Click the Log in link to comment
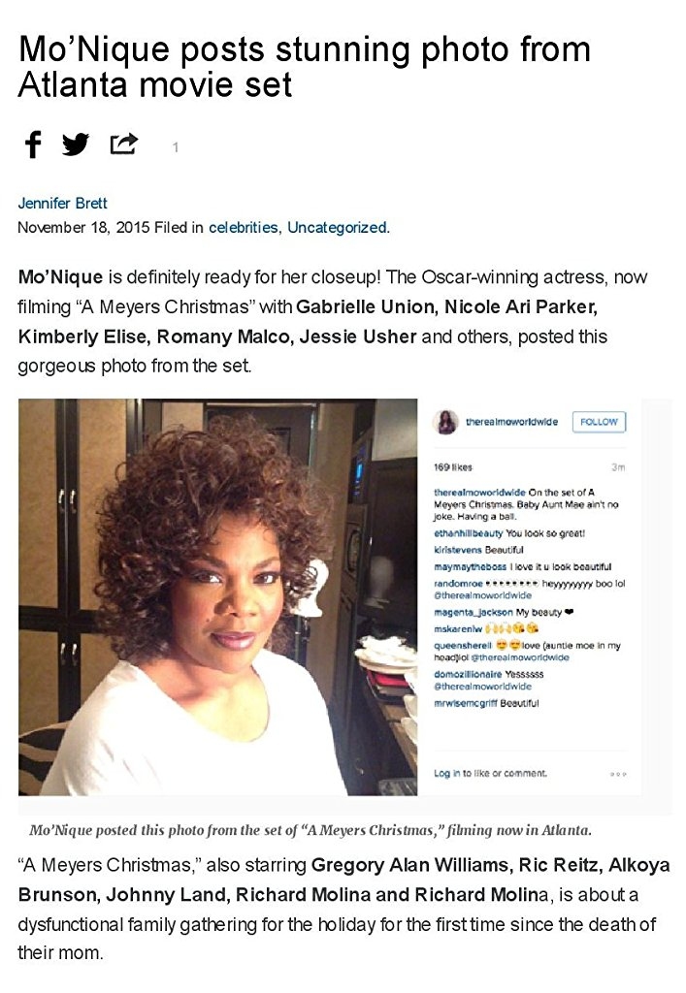Viewport: 686px width, 993px height. (441, 773)
